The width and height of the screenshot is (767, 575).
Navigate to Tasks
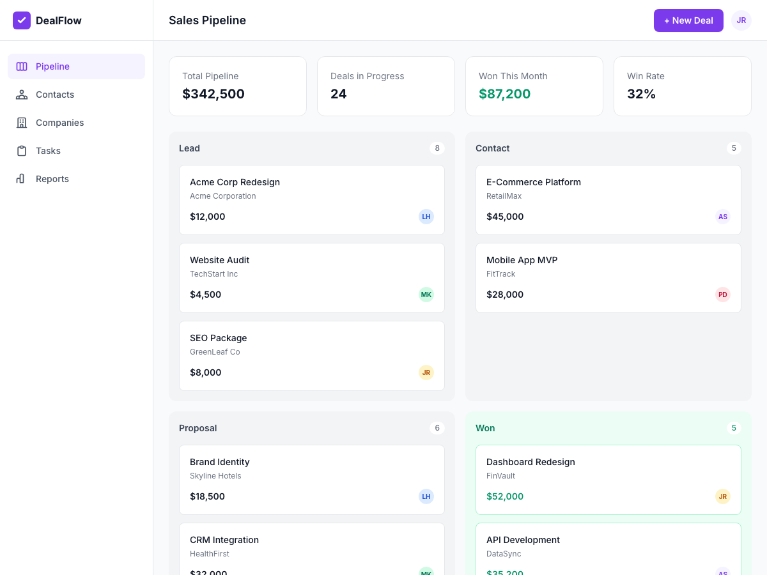point(77,151)
